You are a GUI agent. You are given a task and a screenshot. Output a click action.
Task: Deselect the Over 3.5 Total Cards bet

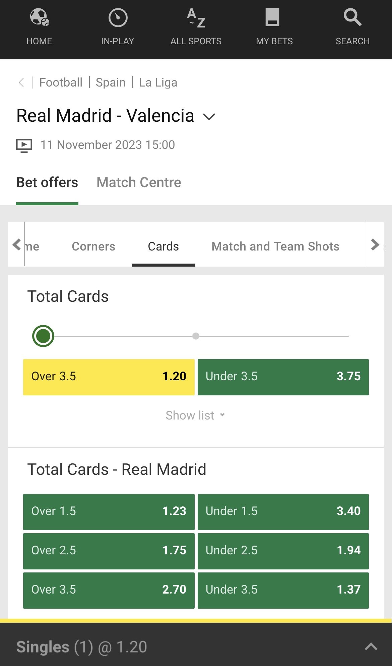(x=109, y=377)
